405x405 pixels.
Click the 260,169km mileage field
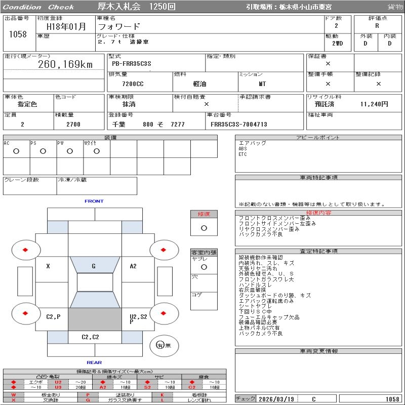tap(66, 64)
